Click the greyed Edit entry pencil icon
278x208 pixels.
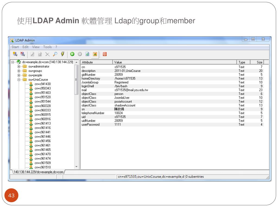click(32, 54)
